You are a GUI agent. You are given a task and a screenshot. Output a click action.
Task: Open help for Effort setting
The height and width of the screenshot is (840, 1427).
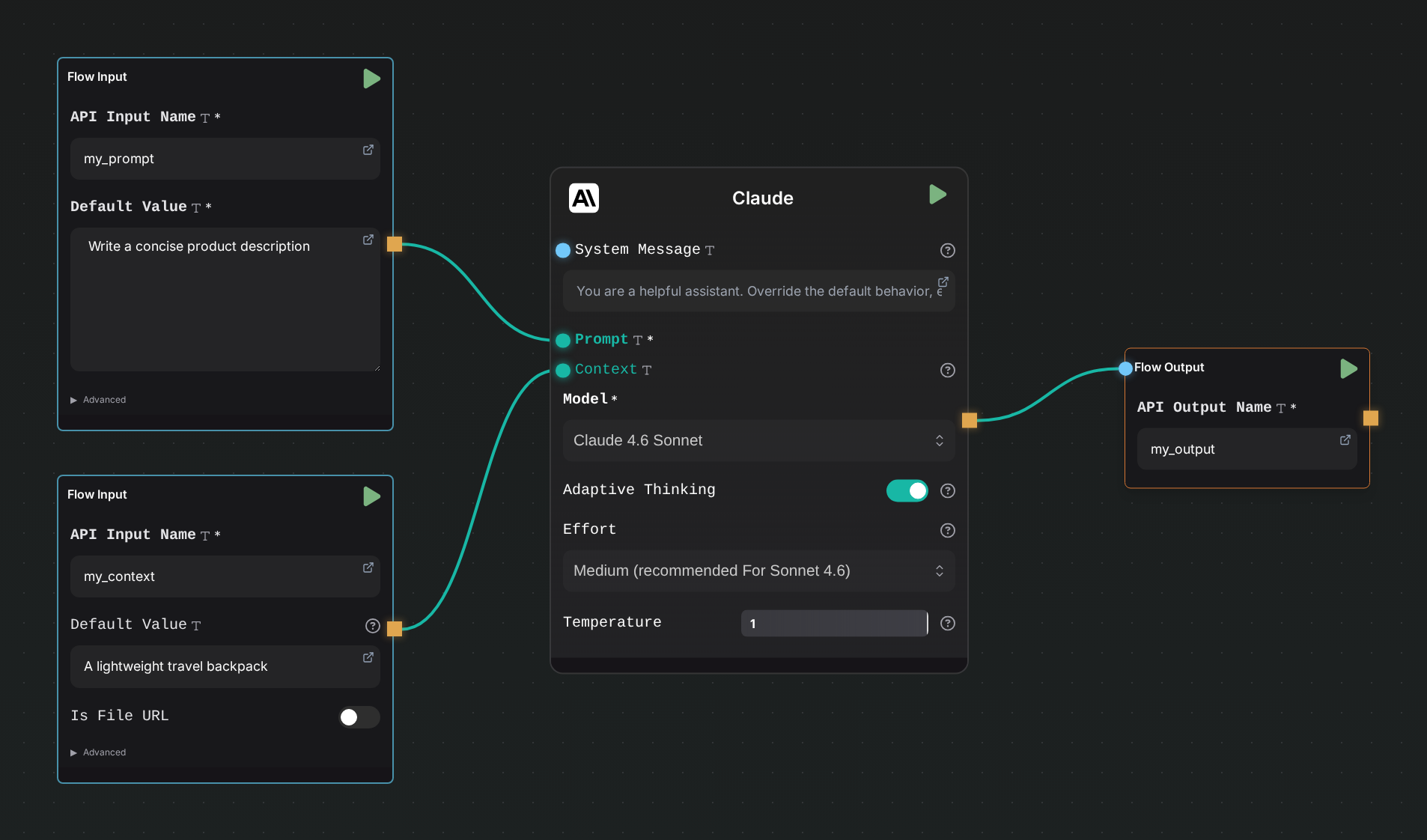(948, 531)
